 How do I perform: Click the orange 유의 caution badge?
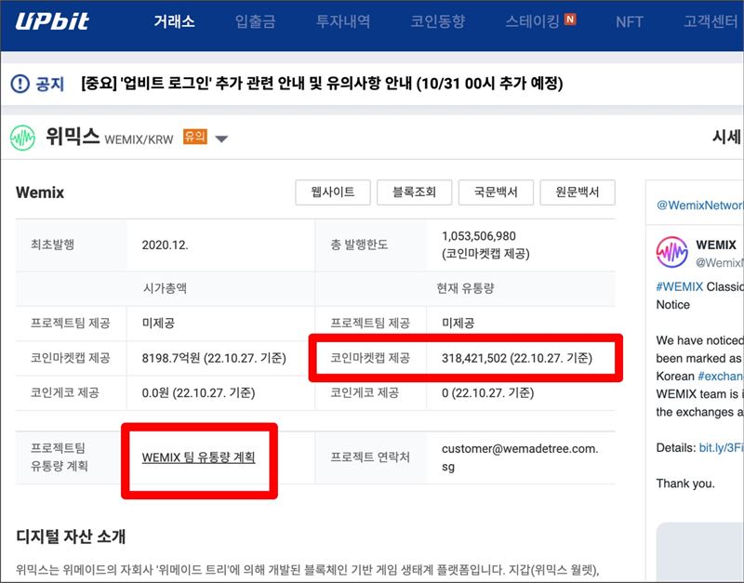pyautogui.click(x=195, y=137)
